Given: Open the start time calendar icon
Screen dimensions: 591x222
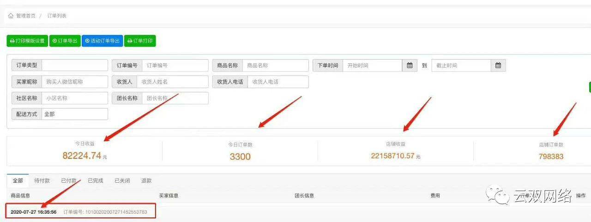Looking at the screenshot, I should (x=410, y=66).
